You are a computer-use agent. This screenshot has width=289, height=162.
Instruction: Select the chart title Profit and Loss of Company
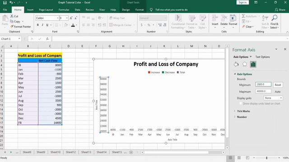coord(166,64)
